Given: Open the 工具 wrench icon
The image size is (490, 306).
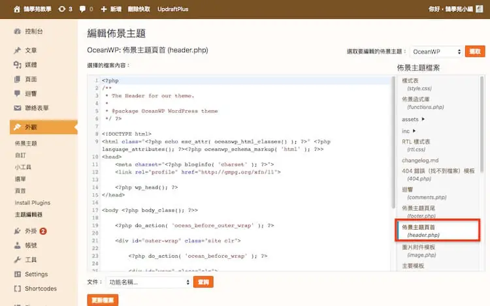Looking at the screenshot, I should (18, 260).
